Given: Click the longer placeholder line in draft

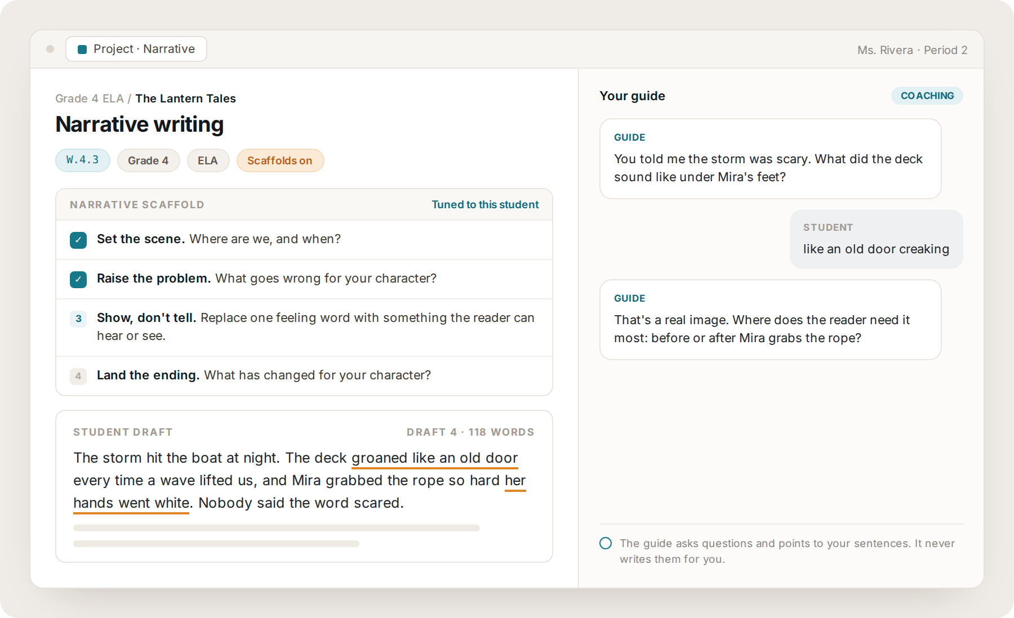Looking at the screenshot, I should point(277,528).
